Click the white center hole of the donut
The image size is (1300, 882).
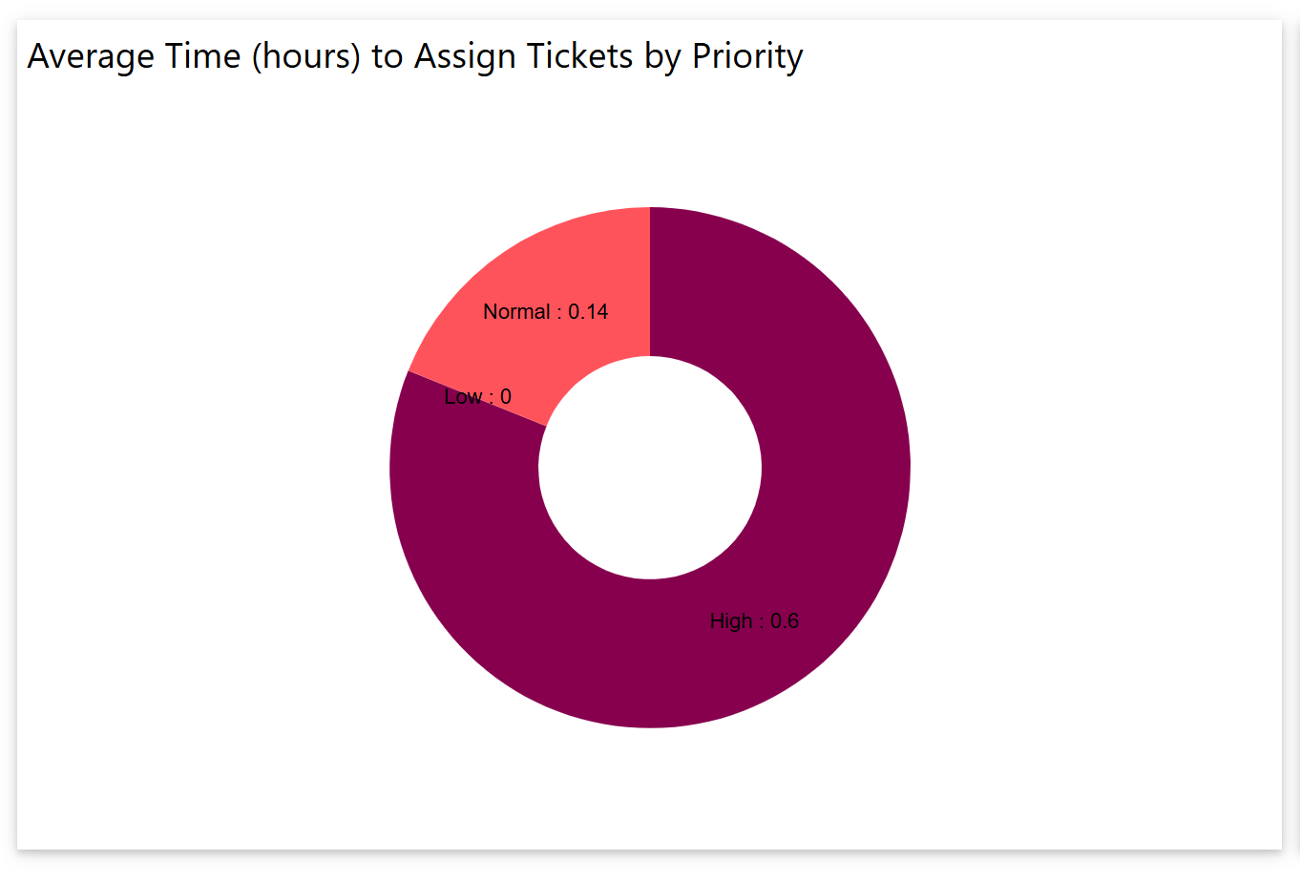tap(650, 468)
